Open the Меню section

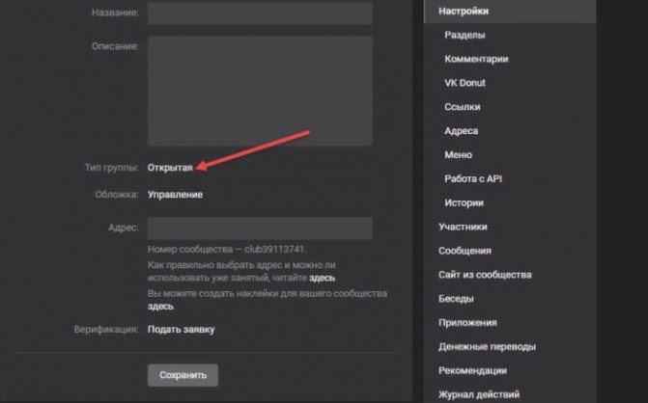[459, 154]
